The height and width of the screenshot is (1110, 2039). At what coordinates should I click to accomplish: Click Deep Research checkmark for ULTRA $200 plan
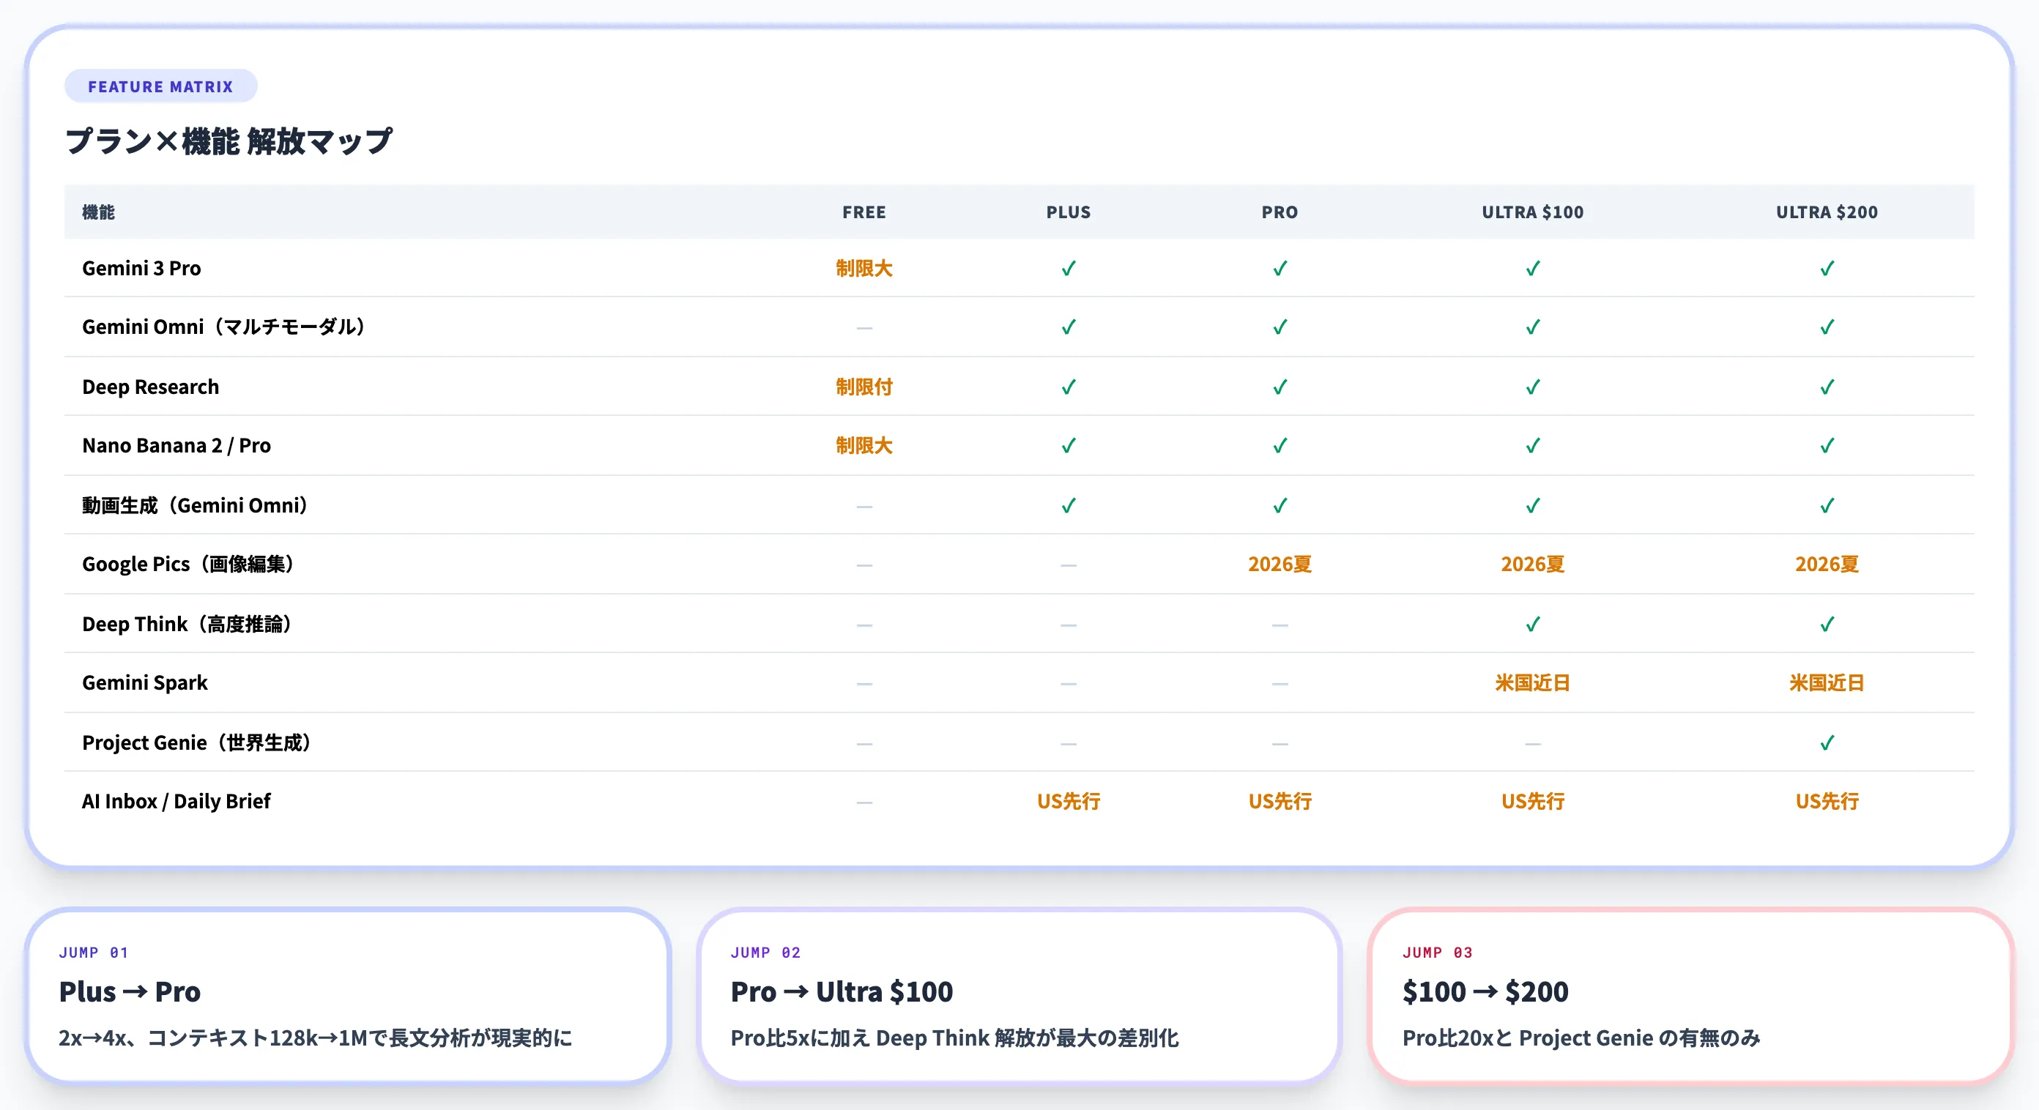point(1827,387)
